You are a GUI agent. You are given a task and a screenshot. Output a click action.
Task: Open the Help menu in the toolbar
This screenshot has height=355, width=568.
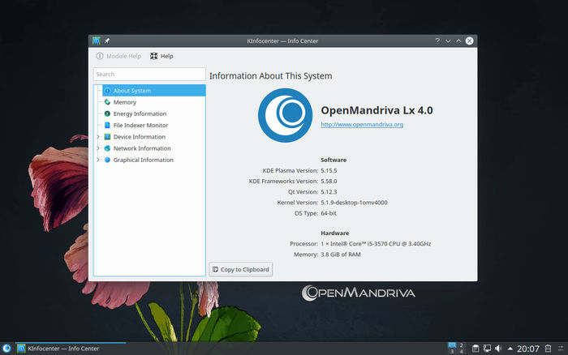coord(161,56)
